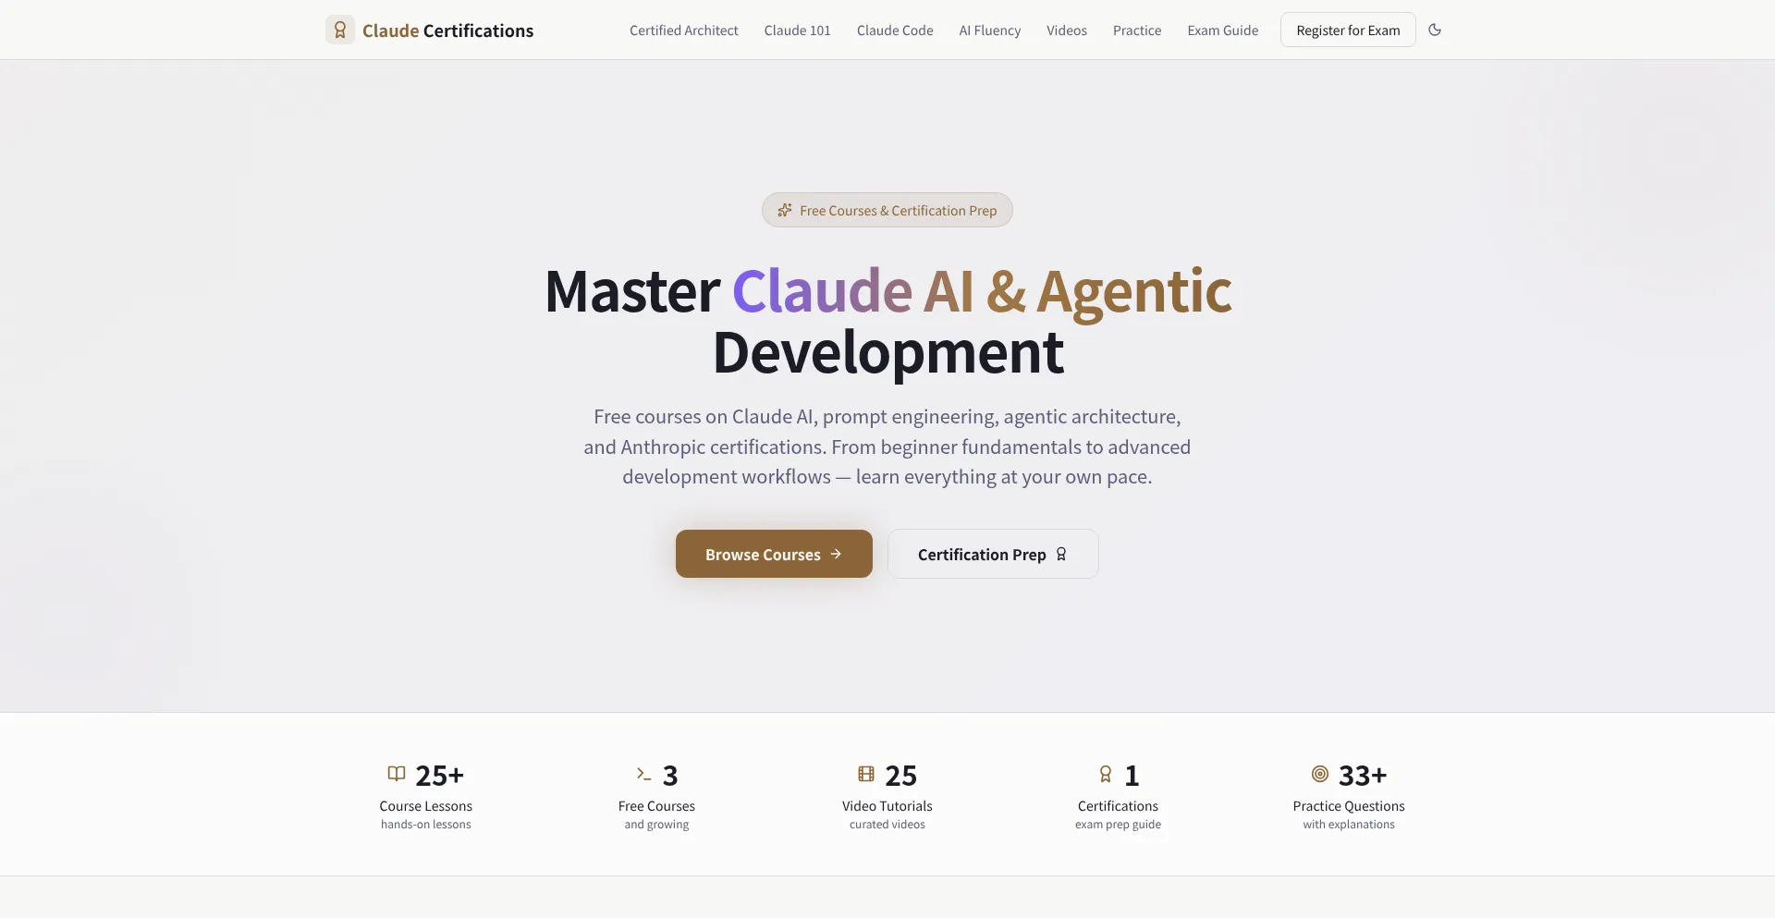
Task: Click the "Certifications" stat label
Action: tap(1118, 806)
